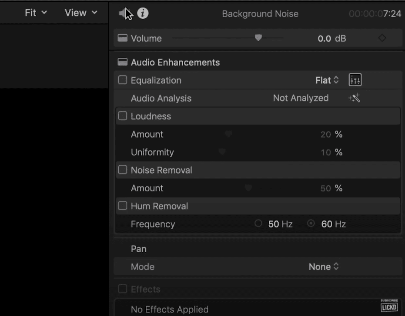Open the graphic equalizer editor button
This screenshot has height=316, width=405.
(x=355, y=80)
